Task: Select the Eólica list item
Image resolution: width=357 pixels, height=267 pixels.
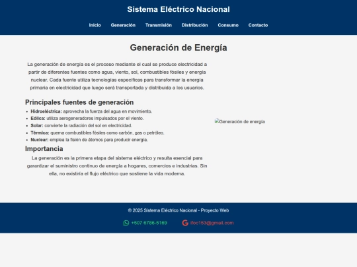Action: coord(87,118)
